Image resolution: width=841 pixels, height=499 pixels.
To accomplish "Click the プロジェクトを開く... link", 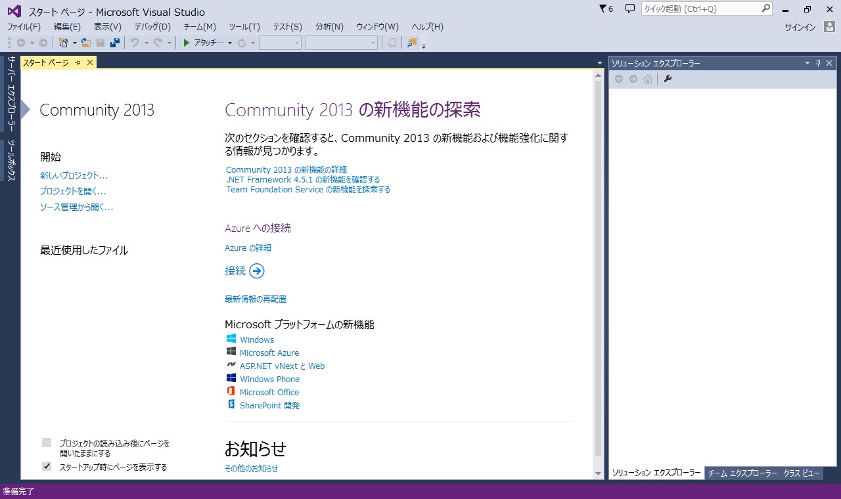I will [x=73, y=191].
